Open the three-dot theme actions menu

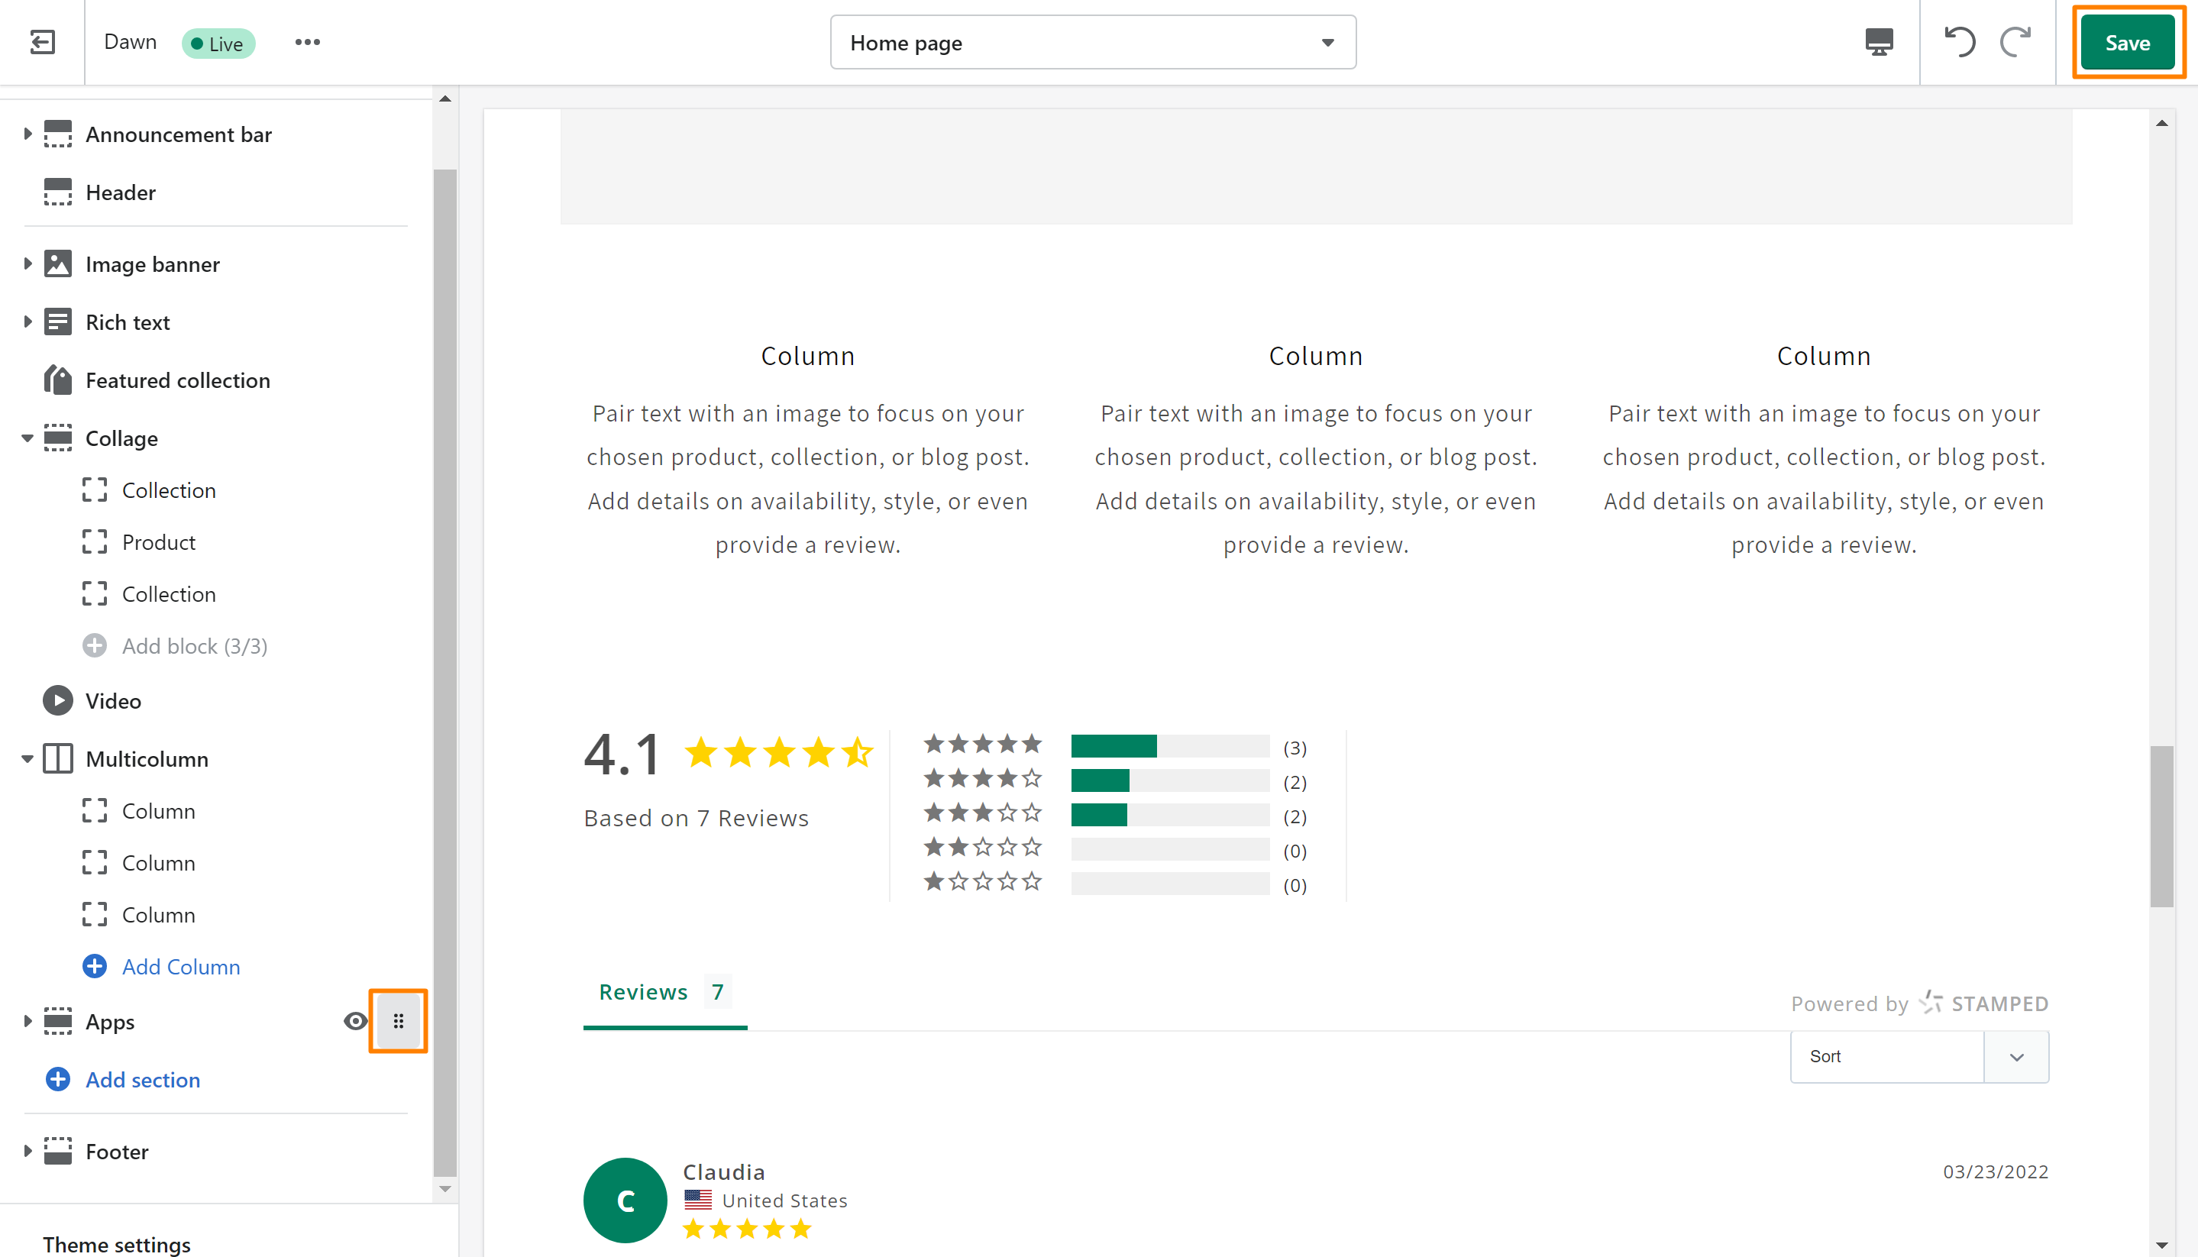307,42
